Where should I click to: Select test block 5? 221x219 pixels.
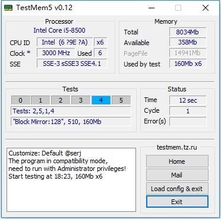(x=121, y=100)
